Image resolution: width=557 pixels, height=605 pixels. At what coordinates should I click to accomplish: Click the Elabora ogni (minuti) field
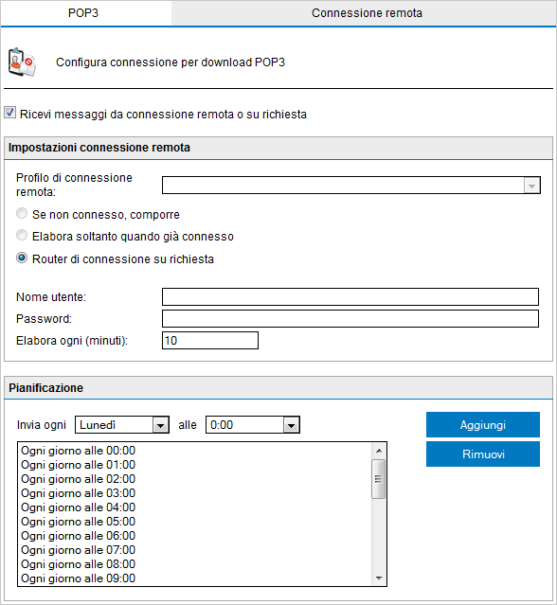pos(210,340)
